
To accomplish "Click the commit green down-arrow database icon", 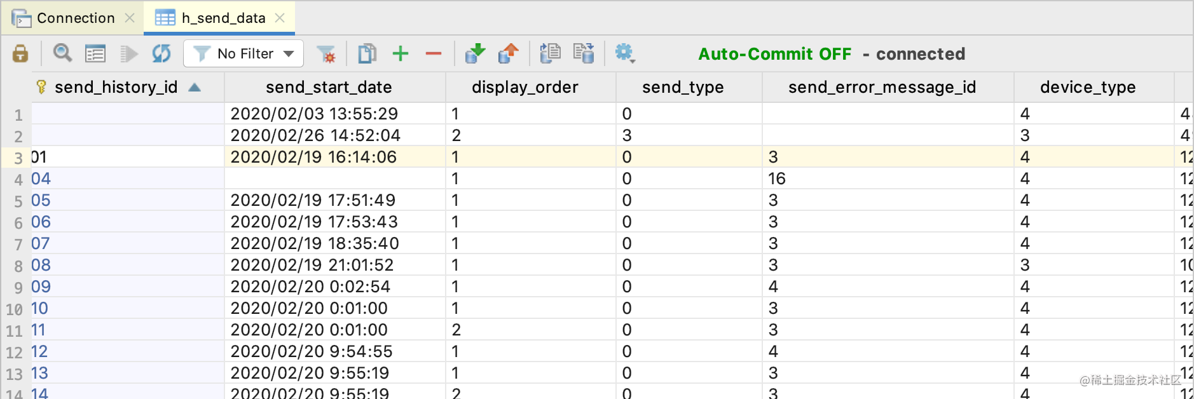I will coord(475,53).
